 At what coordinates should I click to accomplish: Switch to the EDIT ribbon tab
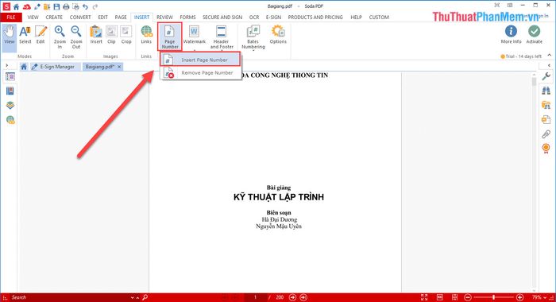click(x=102, y=17)
